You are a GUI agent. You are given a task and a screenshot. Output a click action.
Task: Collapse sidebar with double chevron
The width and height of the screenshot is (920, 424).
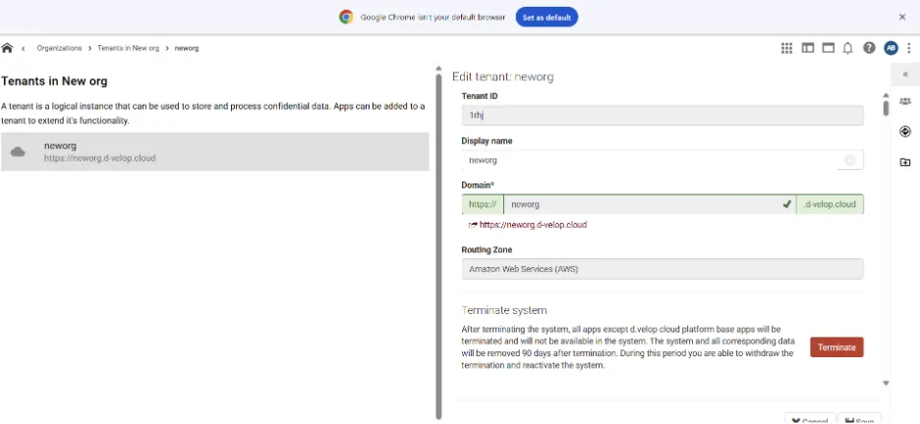pyautogui.click(x=905, y=75)
